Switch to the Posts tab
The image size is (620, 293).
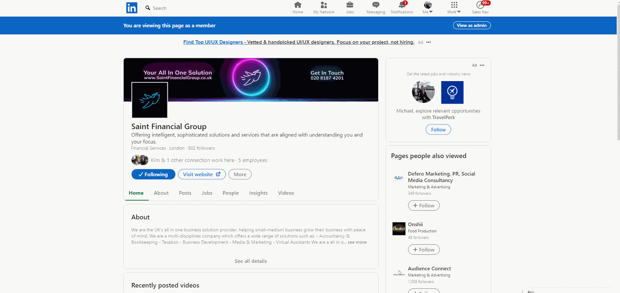pos(185,193)
